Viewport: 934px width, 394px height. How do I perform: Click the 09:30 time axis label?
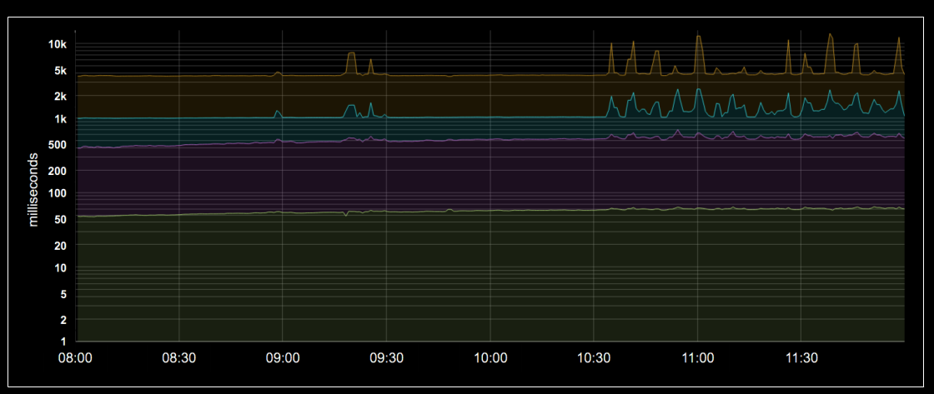point(387,358)
